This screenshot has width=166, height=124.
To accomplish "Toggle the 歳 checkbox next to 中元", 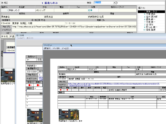I will pos(11,37).
